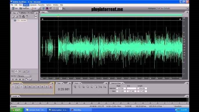Switch to Edit view button
The width and height of the screenshot is (199, 112).
[15, 8]
